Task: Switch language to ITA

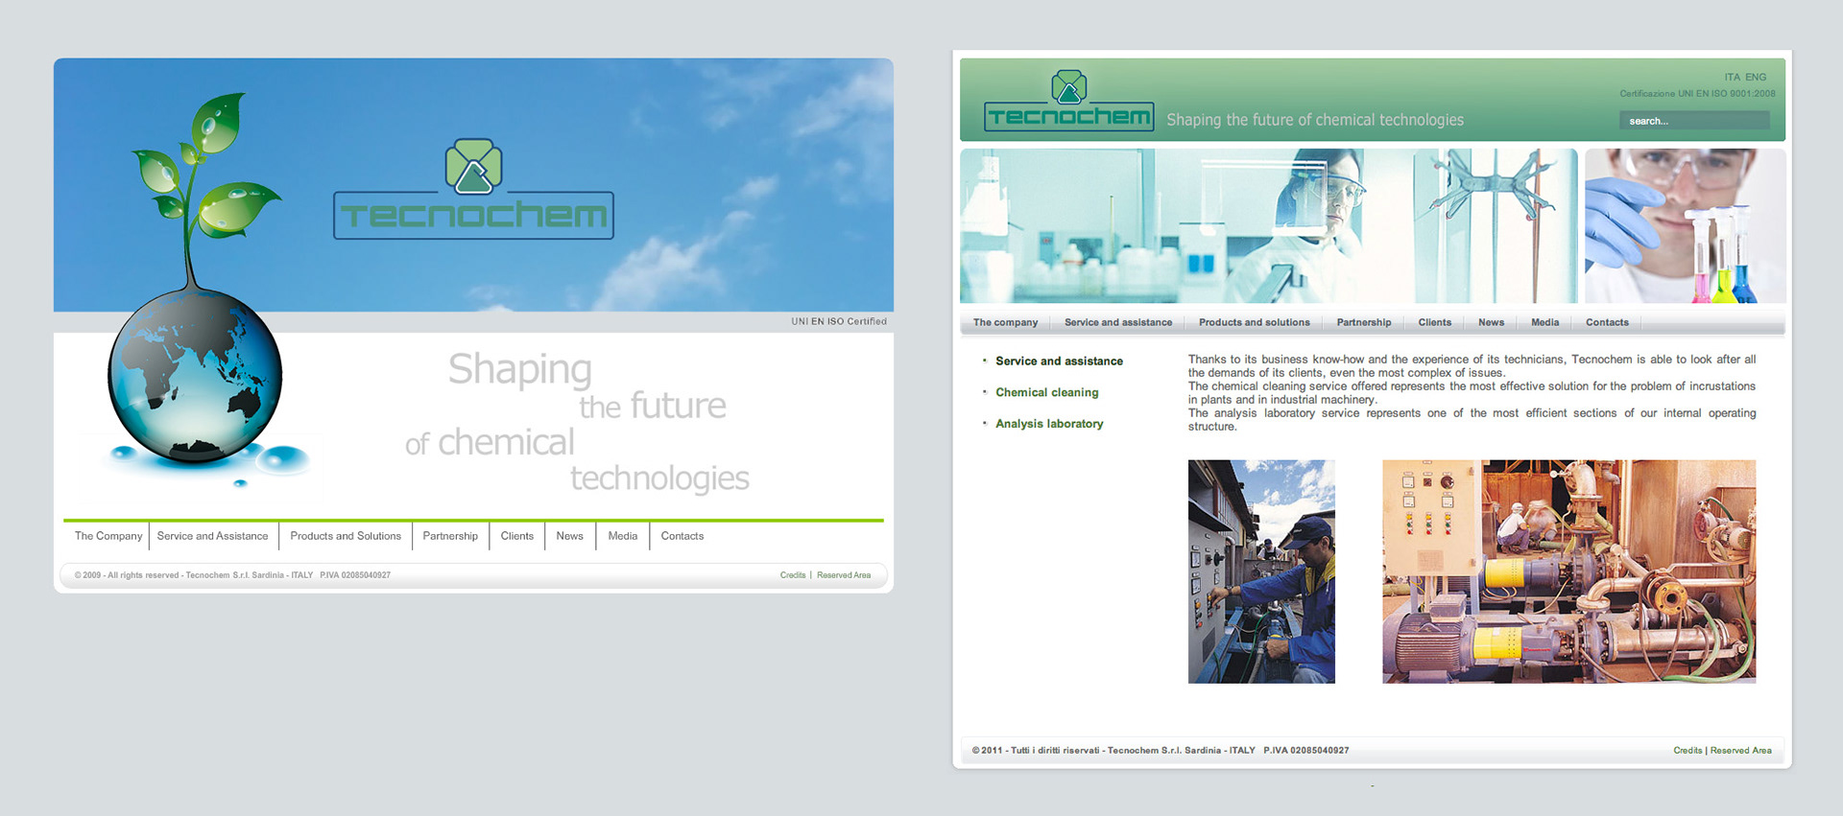Action: 1732,77
